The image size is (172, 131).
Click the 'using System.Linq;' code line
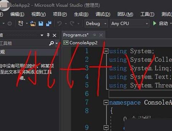pos(140,69)
